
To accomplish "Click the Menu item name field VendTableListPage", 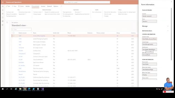I will point(150,70).
